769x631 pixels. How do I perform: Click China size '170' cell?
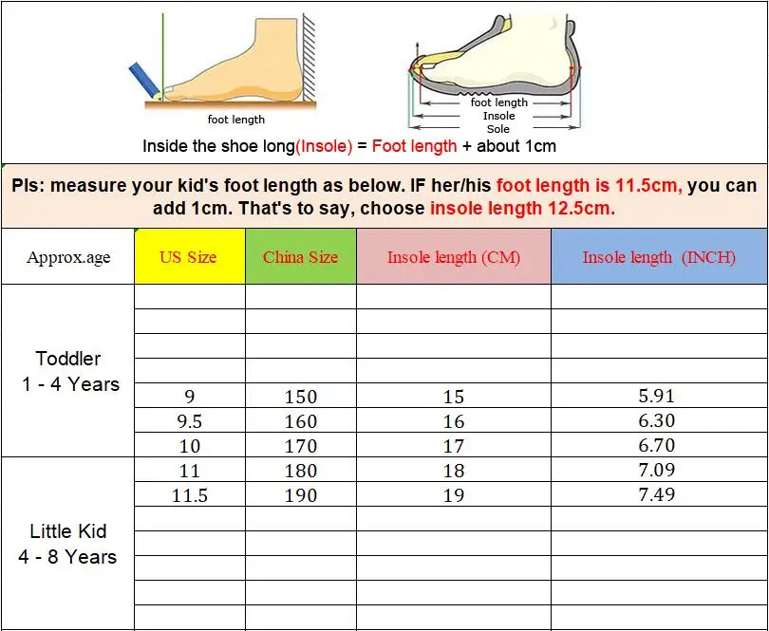tap(301, 445)
